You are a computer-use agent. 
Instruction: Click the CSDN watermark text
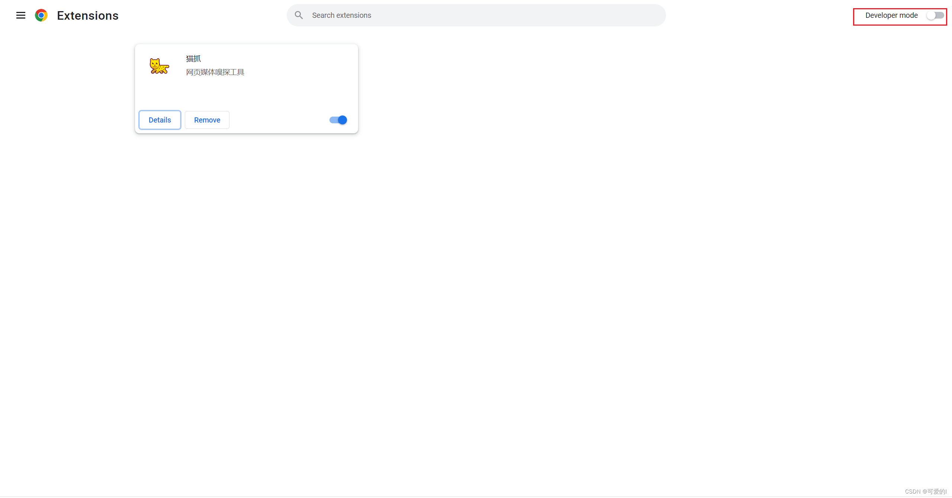pyautogui.click(x=925, y=491)
